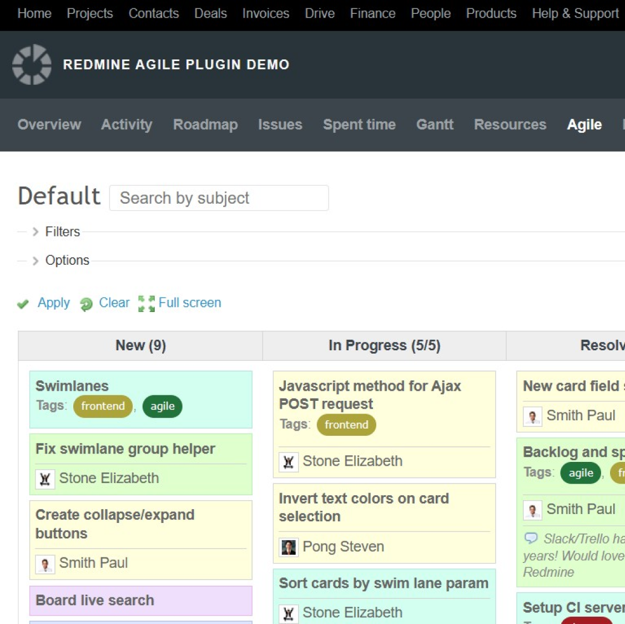Click the frontend tag on Javascript card
This screenshot has height=624, width=625.
point(346,425)
